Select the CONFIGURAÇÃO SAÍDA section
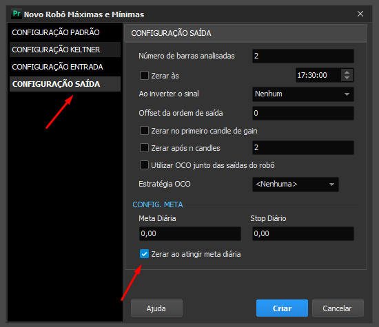The width and height of the screenshot is (379, 327). click(65, 84)
